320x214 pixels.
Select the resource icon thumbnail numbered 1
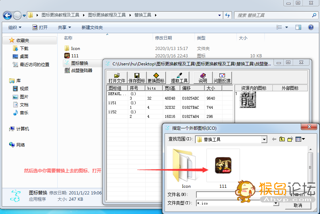coord(248,100)
